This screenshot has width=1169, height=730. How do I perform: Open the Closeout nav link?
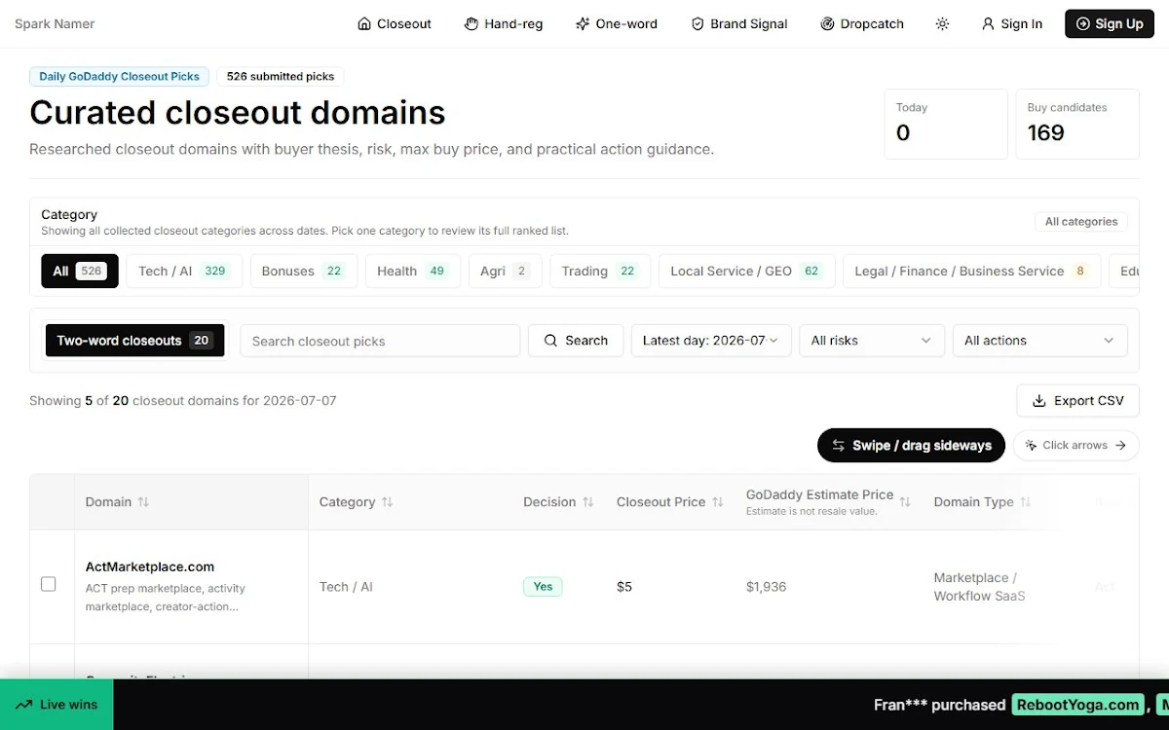[394, 23]
